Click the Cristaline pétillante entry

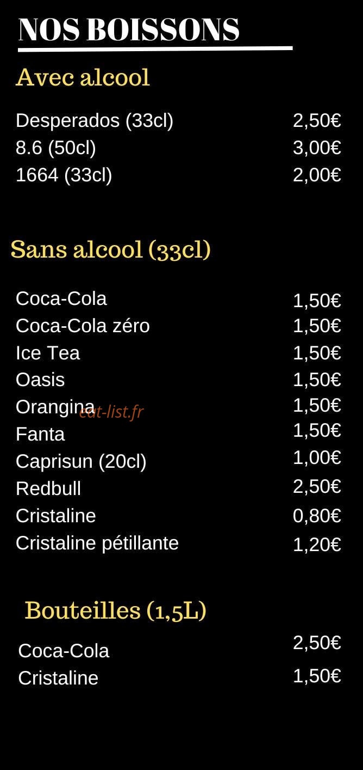pos(97,543)
